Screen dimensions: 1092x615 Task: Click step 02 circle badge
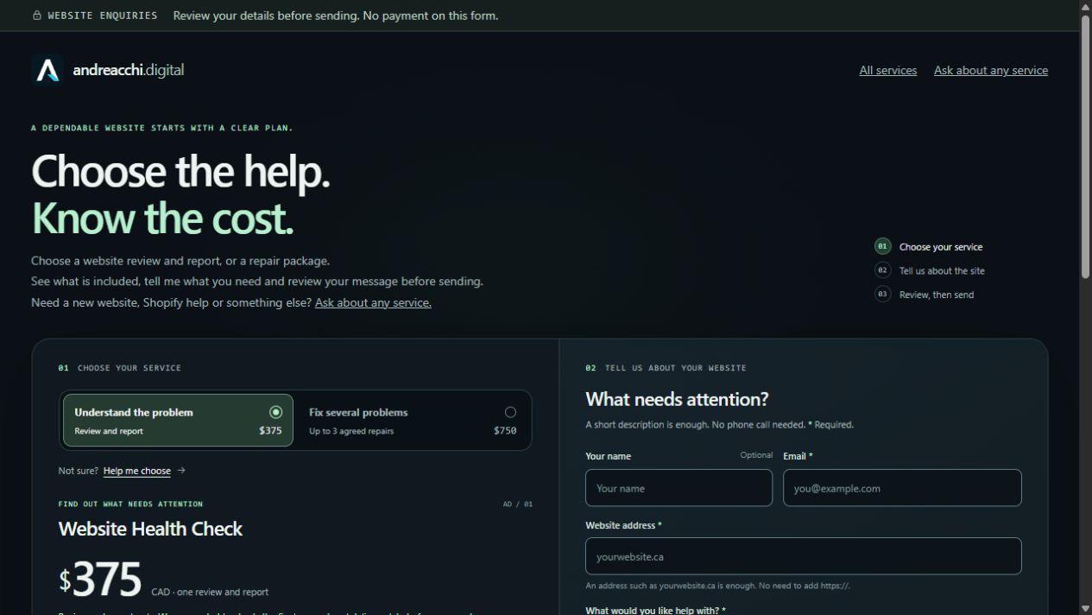882,270
